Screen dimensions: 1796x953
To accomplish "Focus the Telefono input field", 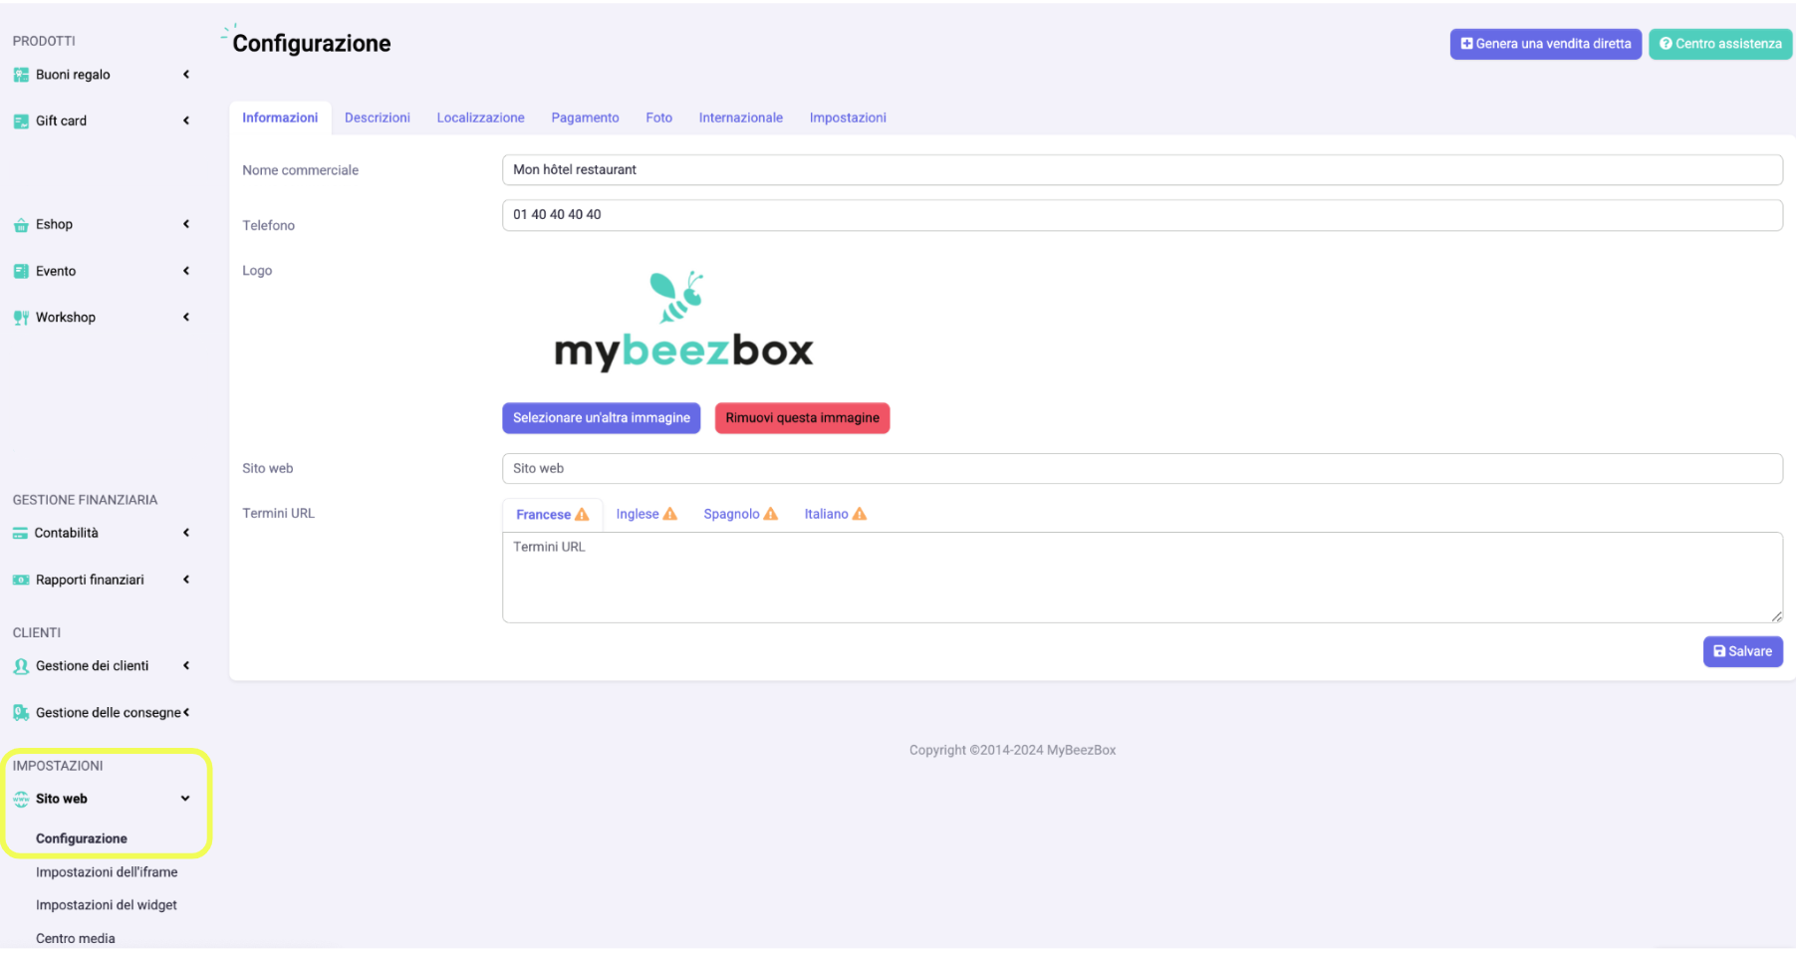I will point(1142,215).
